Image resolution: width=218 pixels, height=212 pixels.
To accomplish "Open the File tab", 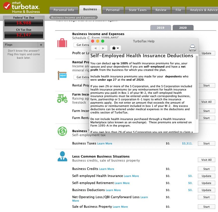I will tap(178, 10).
